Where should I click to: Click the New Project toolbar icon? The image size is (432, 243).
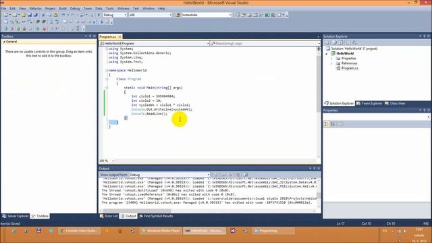[6, 15]
